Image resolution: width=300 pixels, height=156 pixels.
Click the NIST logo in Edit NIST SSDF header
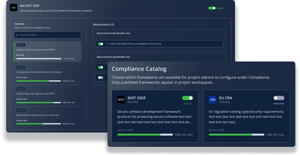coord(13,8)
